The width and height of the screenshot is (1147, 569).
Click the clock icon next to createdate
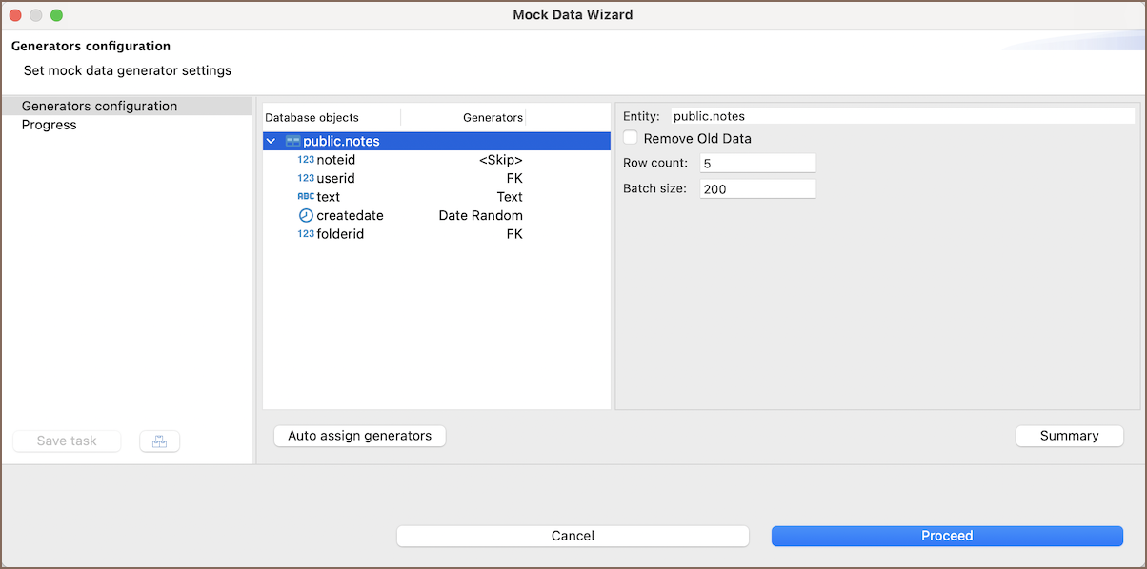point(305,215)
